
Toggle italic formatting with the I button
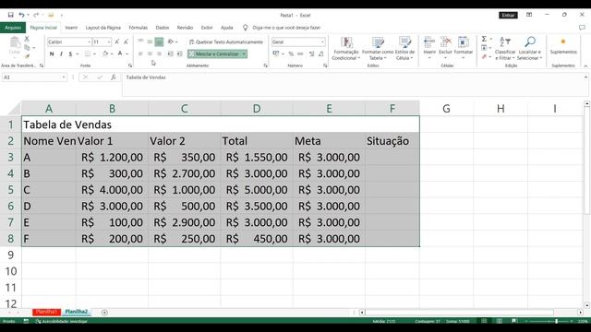(x=61, y=53)
